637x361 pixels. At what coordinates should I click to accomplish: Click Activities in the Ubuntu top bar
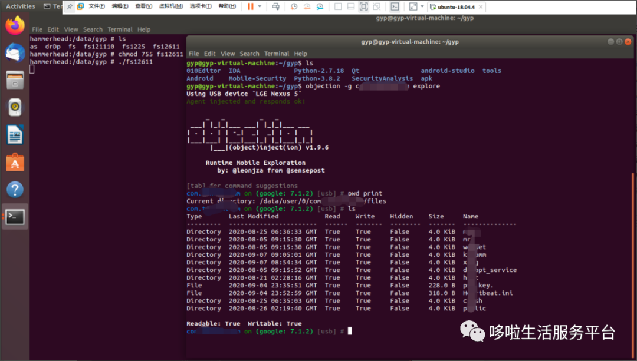tap(20, 6)
